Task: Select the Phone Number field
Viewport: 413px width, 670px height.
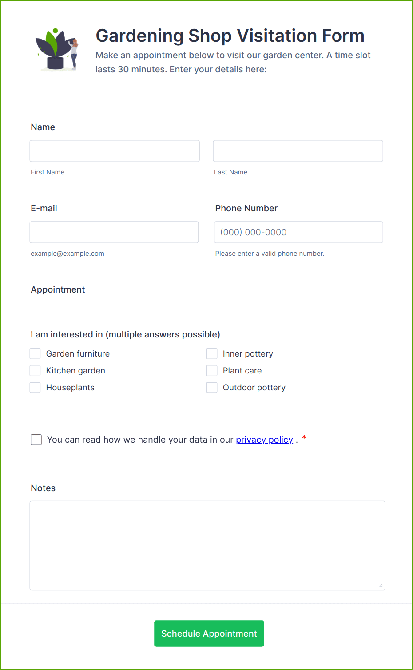Action: tap(298, 232)
